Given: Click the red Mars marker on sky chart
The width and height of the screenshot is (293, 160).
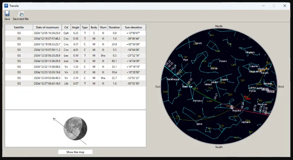Looking at the screenshot, I should click(245, 97).
